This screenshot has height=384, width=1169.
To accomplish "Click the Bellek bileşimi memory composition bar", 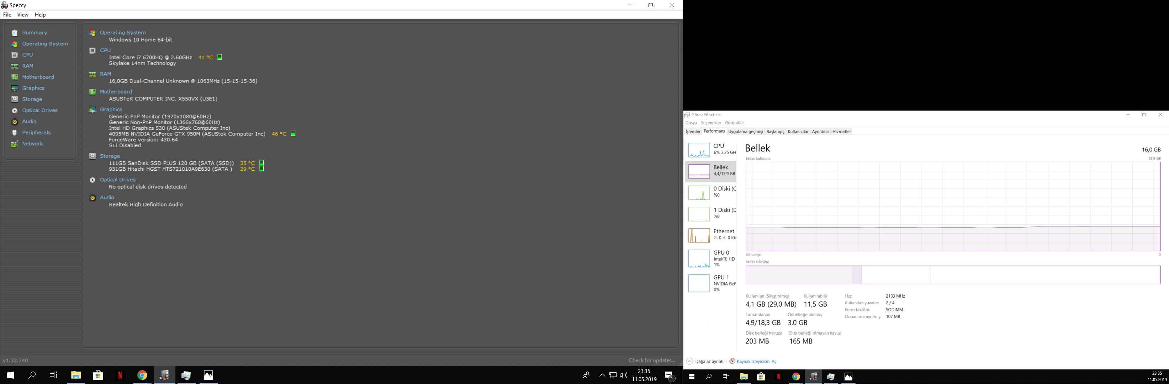I will (x=953, y=275).
